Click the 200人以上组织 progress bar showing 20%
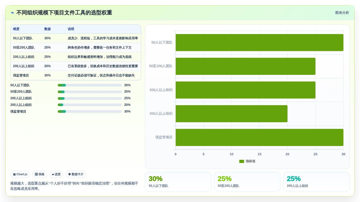Image resolution: width=360 pixels, height=202 pixels. [x=90, y=105]
